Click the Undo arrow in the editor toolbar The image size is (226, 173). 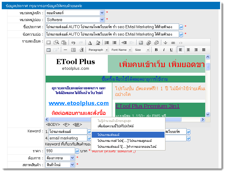(x=73, y=43)
